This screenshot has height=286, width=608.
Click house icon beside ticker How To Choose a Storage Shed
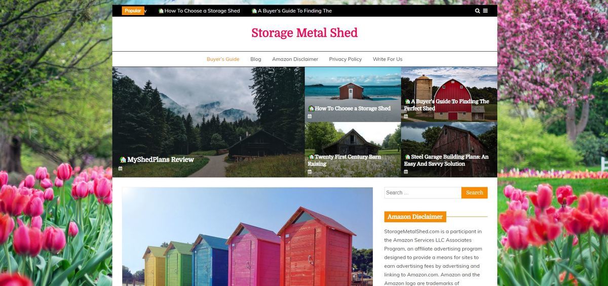(161, 11)
